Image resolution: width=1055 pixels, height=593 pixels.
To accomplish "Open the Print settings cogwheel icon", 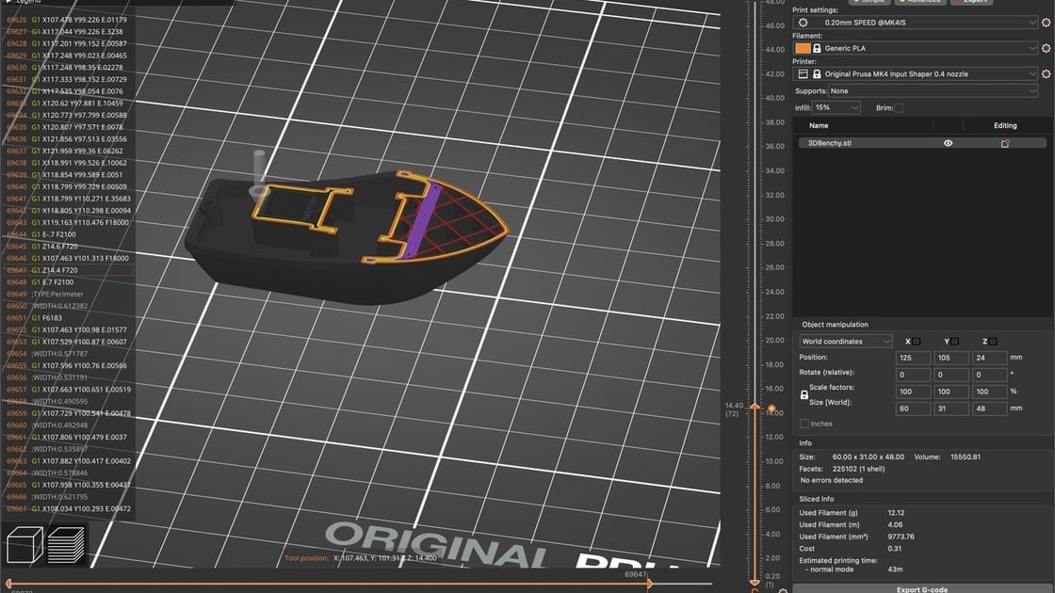I will click(x=1046, y=23).
